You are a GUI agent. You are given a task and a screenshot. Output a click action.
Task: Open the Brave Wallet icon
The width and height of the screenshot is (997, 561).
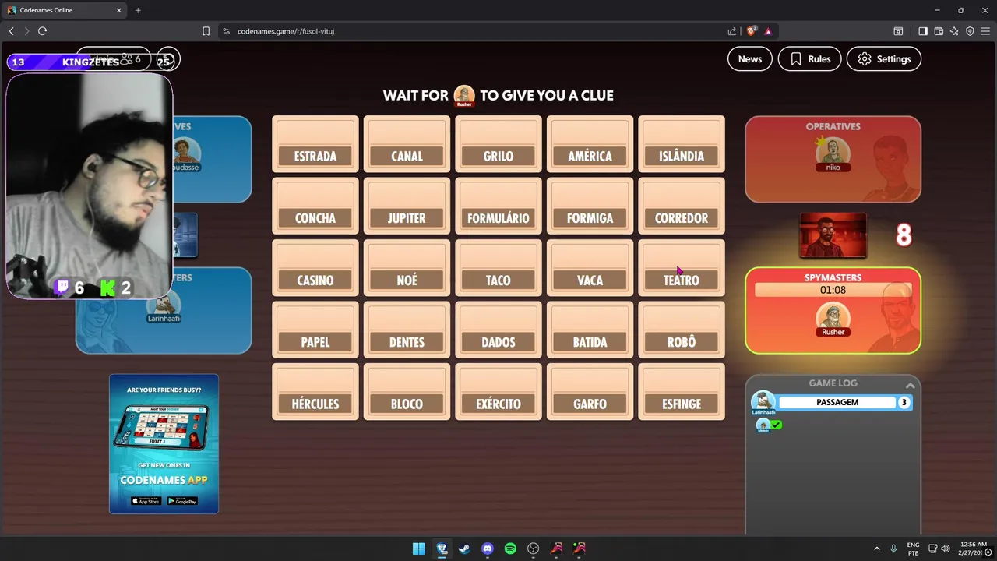point(939,31)
